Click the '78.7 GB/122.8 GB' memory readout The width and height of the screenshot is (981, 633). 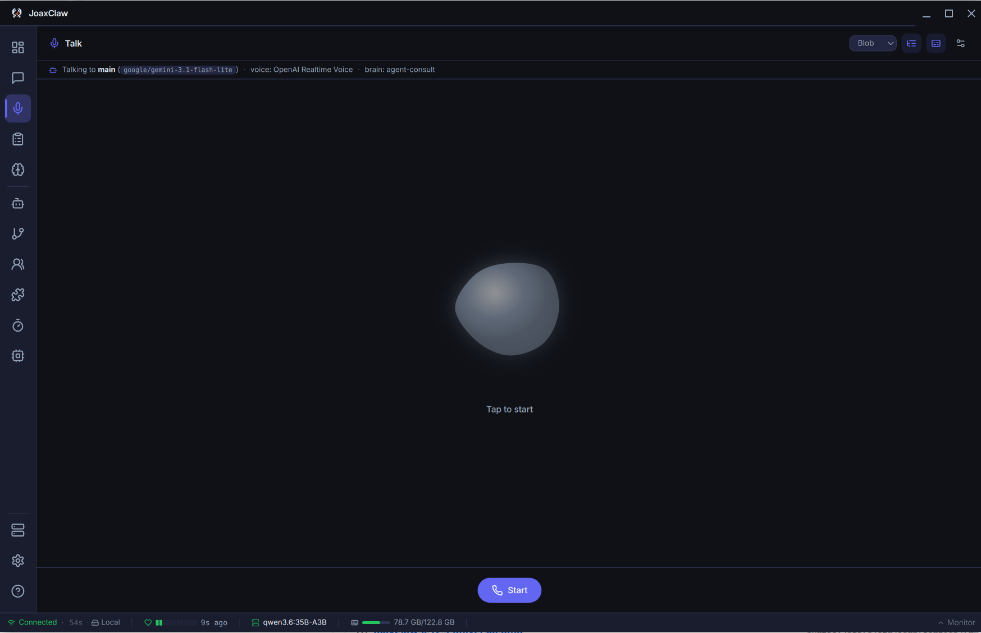pyautogui.click(x=424, y=622)
